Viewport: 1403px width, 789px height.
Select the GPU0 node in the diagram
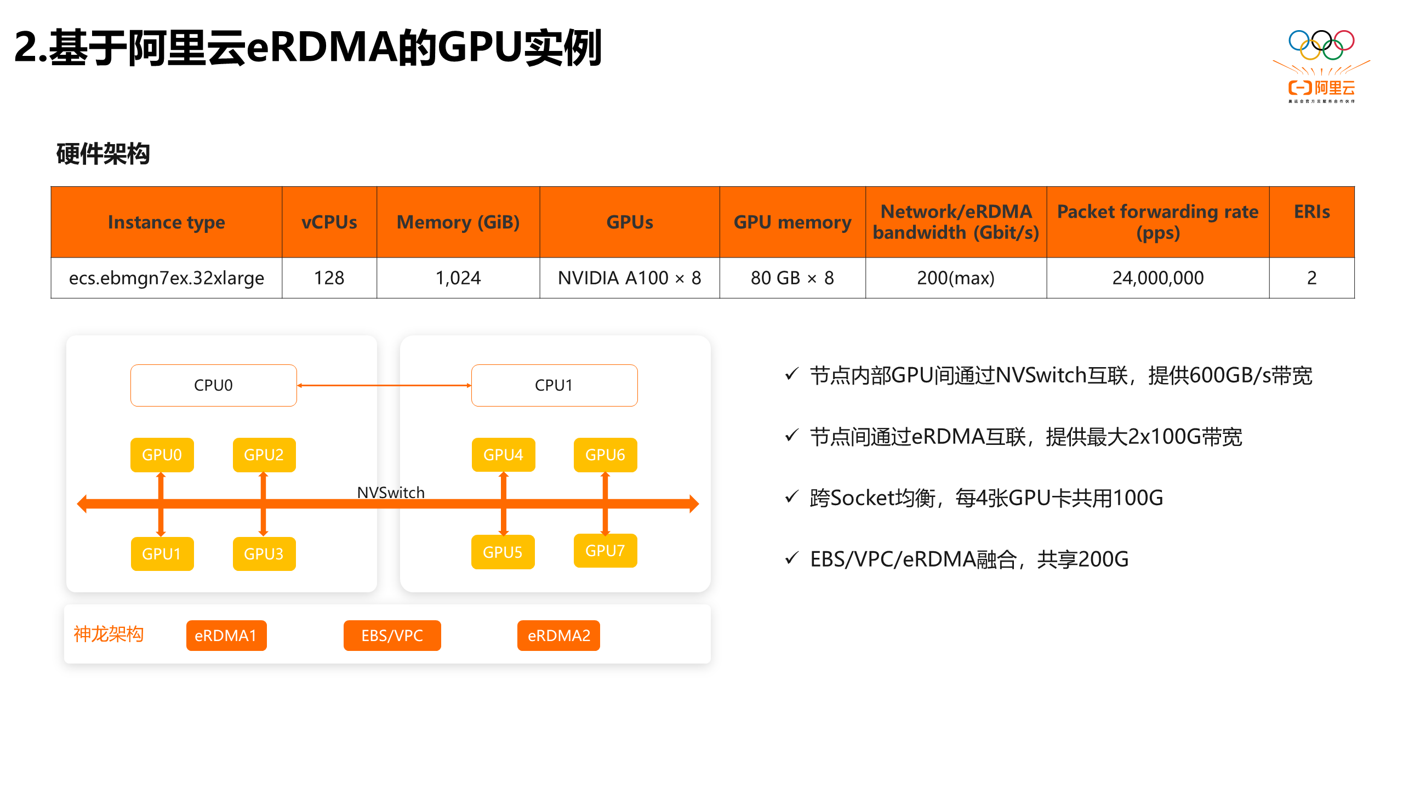point(161,454)
